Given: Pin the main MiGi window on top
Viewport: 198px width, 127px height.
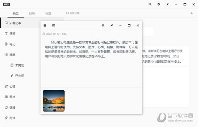Looking at the screenshot, I should tap(167, 4).
